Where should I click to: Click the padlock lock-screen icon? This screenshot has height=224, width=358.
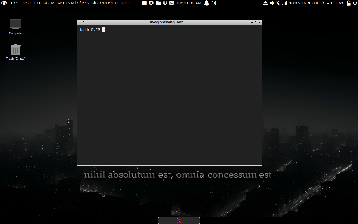[348, 3]
